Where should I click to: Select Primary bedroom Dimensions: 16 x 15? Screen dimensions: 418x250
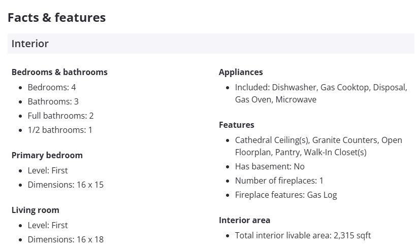66,185
